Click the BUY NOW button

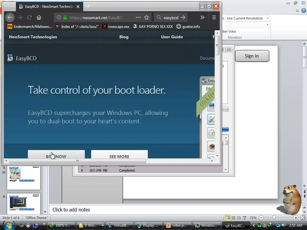56,154
